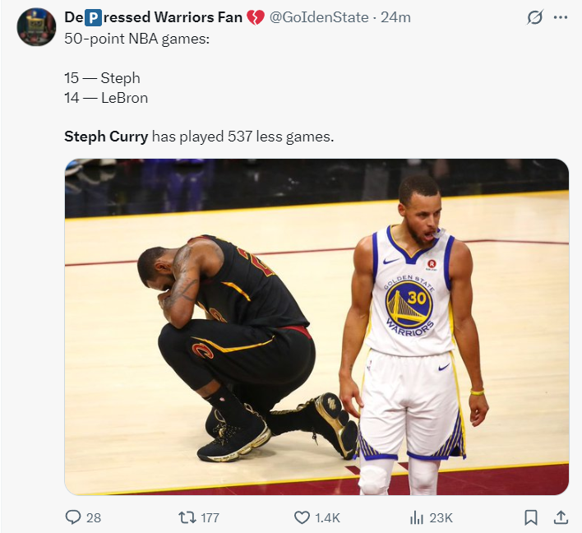This screenshot has width=582, height=533.
Task: Click the tweet text "50-point NBA games"
Action: point(137,39)
